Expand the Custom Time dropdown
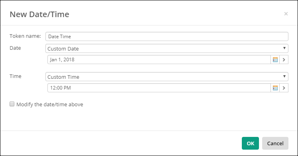Image resolution: width=298 pixels, height=156 pixels. pyautogui.click(x=167, y=77)
